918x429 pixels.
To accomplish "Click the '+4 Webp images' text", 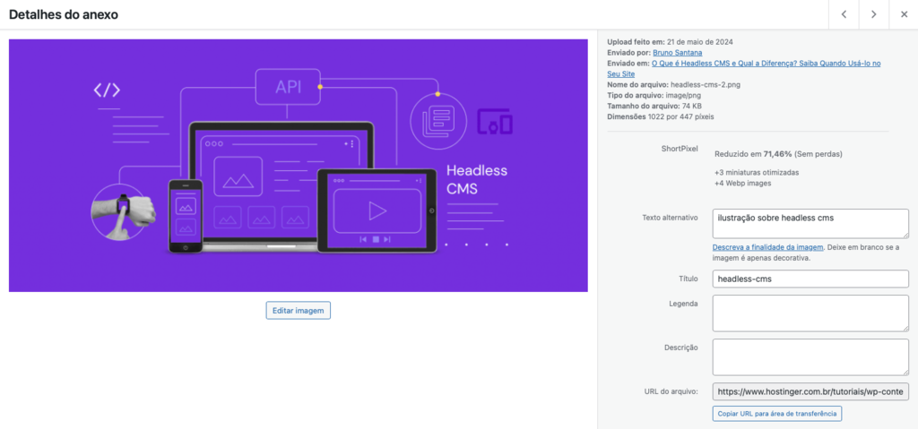I will coord(743,184).
